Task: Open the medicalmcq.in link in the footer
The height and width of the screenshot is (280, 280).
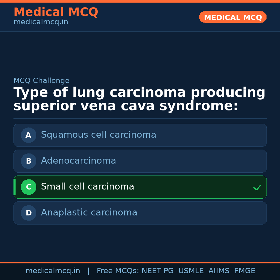Action: pos(53,271)
